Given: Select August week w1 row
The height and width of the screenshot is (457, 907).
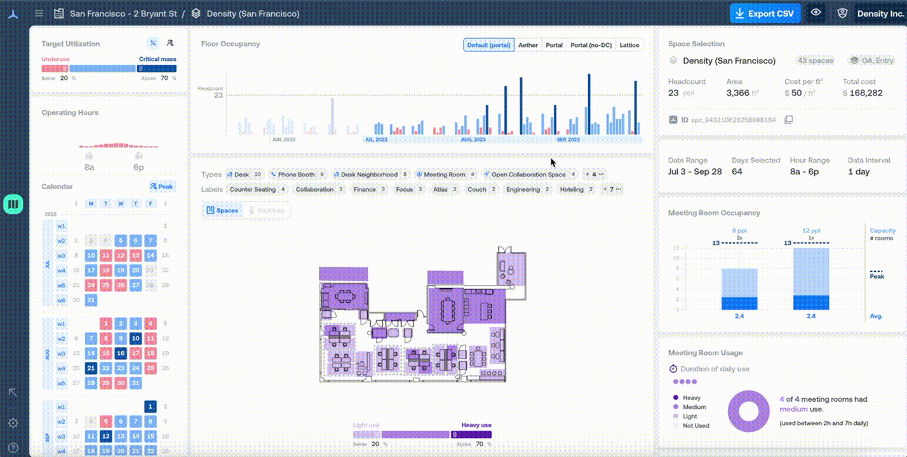Looking at the screenshot, I should pyautogui.click(x=62, y=324).
